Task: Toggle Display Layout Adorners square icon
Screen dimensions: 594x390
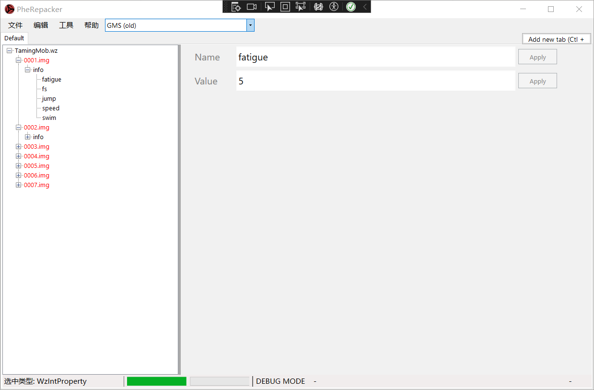Action: (x=285, y=7)
